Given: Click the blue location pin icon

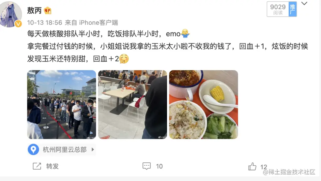Looking at the screenshot, I should (33, 149).
